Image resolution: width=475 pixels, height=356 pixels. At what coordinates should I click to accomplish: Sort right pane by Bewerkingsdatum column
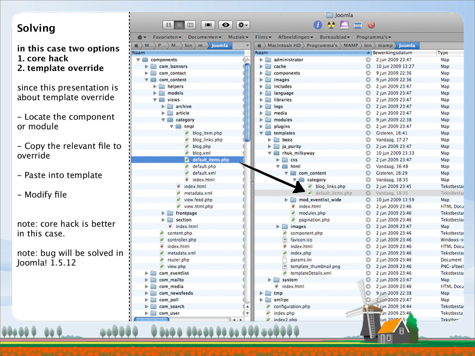pos(403,53)
